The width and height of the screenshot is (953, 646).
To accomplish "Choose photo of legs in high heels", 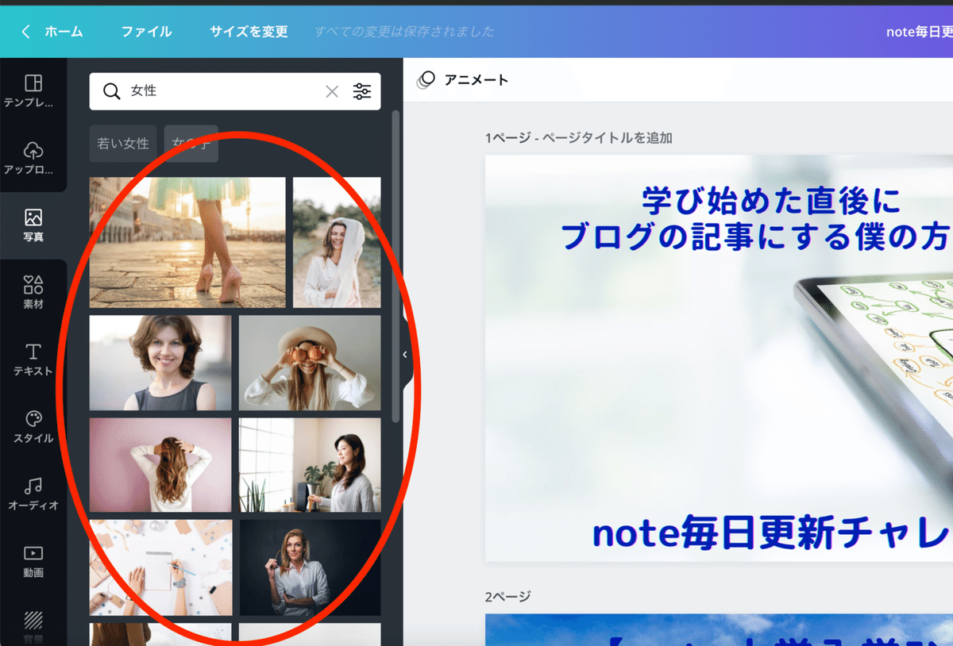I will point(187,242).
